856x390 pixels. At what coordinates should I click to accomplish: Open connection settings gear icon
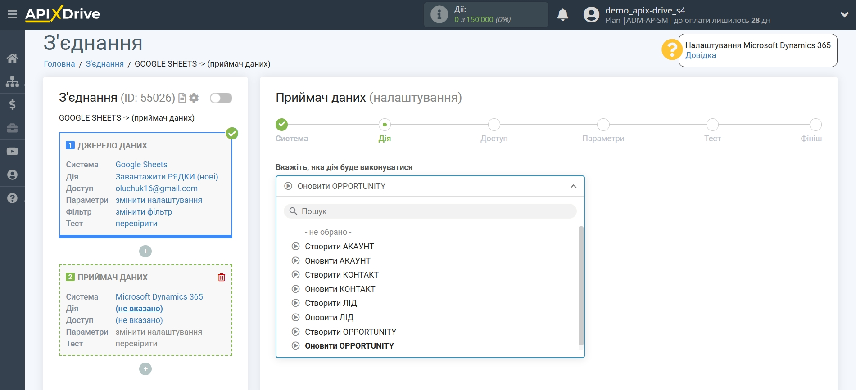coord(194,98)
